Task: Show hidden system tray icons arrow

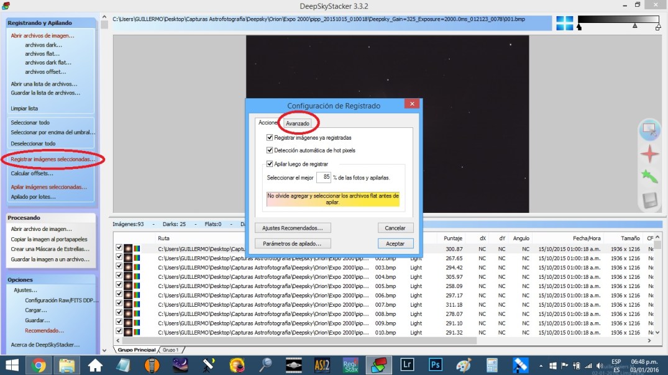Action: pos(552,365)
